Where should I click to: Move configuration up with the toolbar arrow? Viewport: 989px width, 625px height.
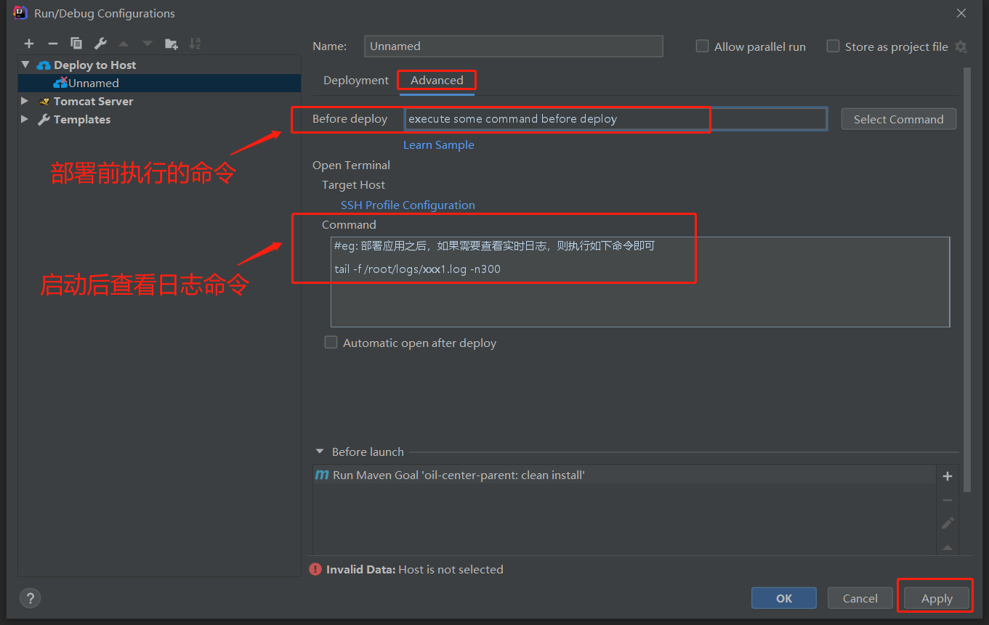point(124,44)
